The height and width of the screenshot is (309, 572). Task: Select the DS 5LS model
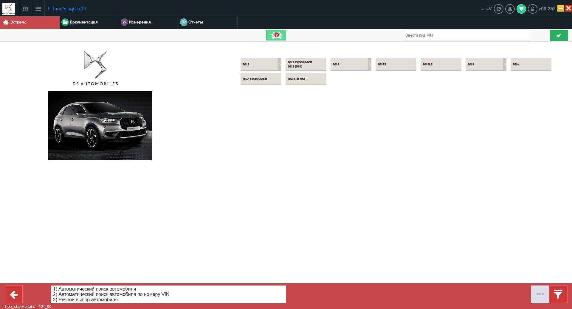(441, 64)
